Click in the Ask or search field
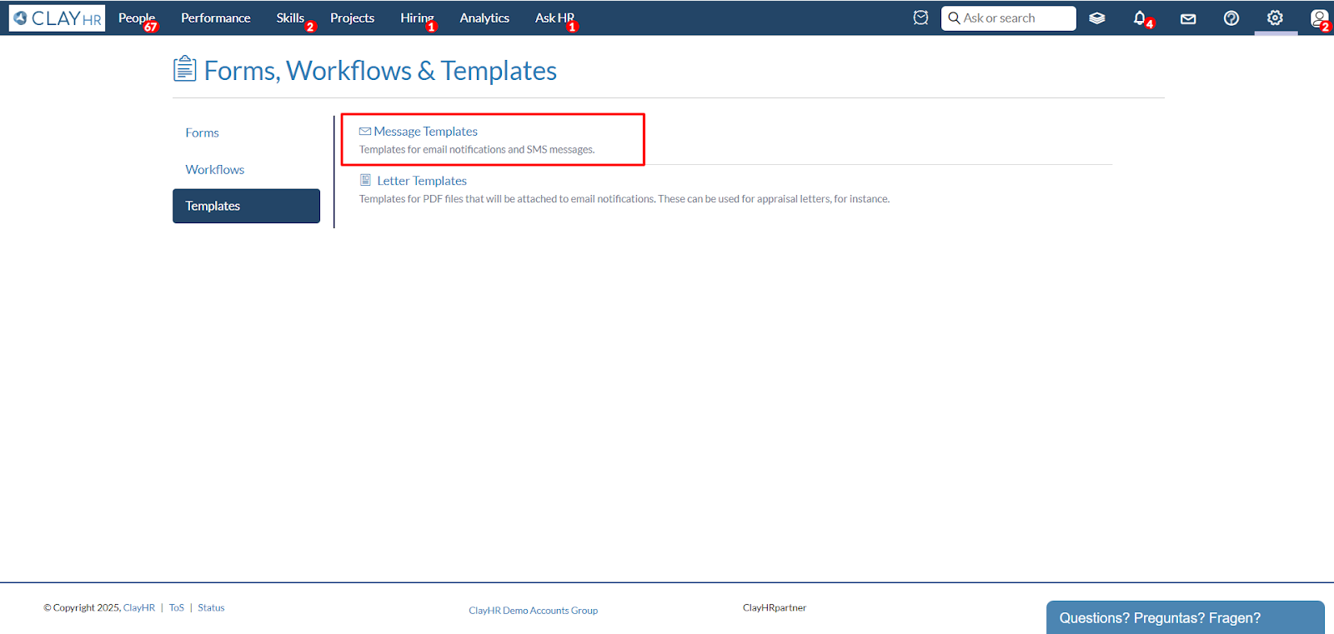Screen dimensions: 1334x634 pyautogui.click(x=1009, y=17)
